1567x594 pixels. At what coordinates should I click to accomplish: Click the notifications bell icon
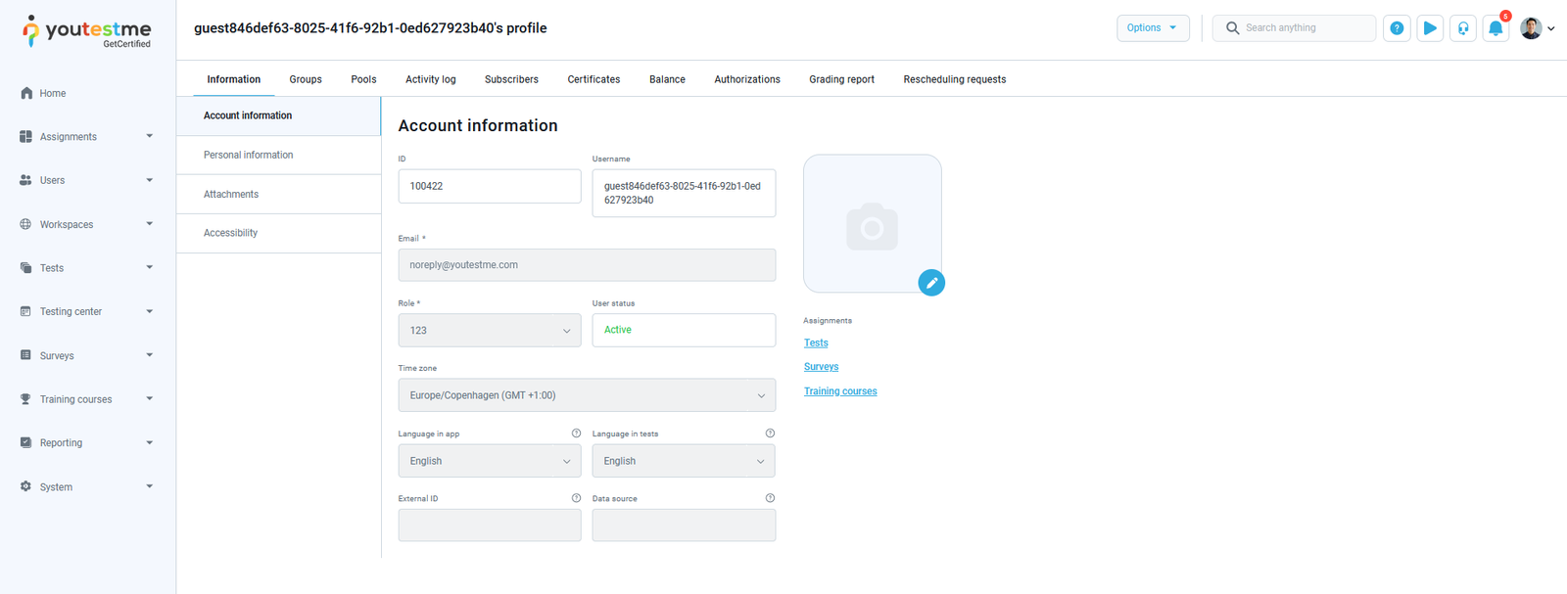point(1496,28)
